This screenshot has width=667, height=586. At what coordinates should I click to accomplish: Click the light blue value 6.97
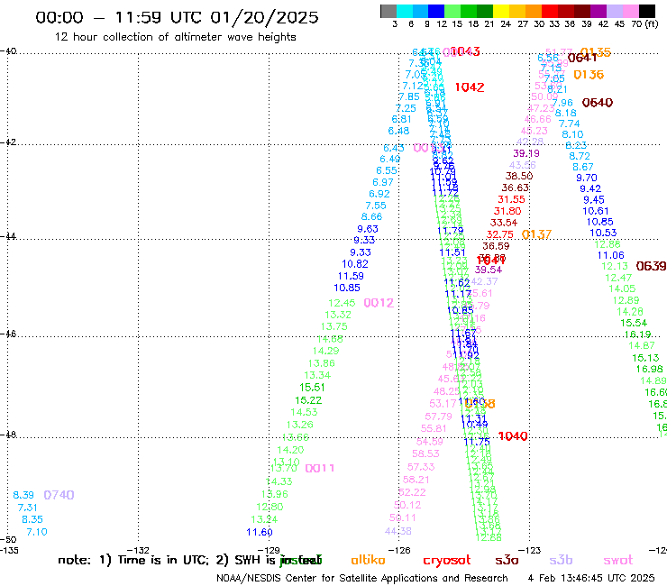(x=383, y=183)
